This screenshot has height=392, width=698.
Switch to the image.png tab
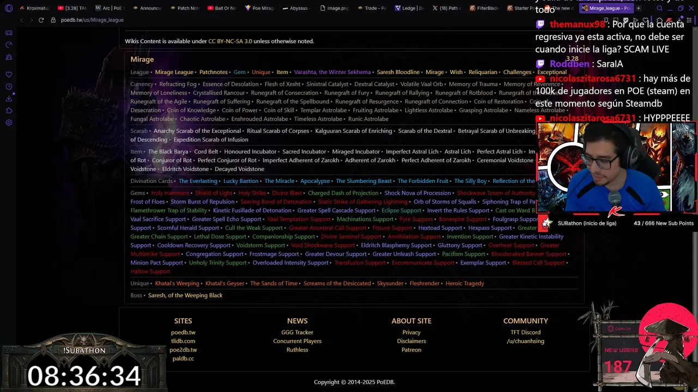click(x=334, y=8)
